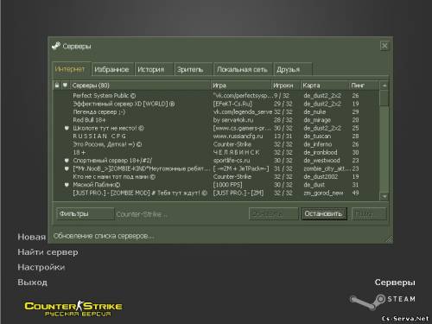This screenshot has height=324, width=432.
Task: Sort by the Пинг column header
Action: point(364,86)
